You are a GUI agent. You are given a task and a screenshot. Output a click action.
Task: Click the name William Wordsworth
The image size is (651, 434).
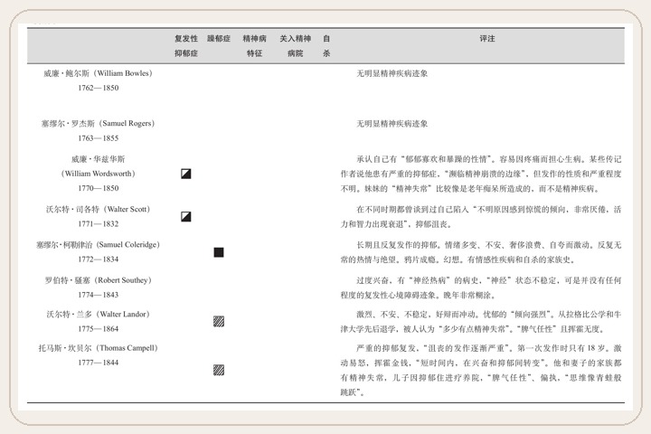[x=99, y=174]
